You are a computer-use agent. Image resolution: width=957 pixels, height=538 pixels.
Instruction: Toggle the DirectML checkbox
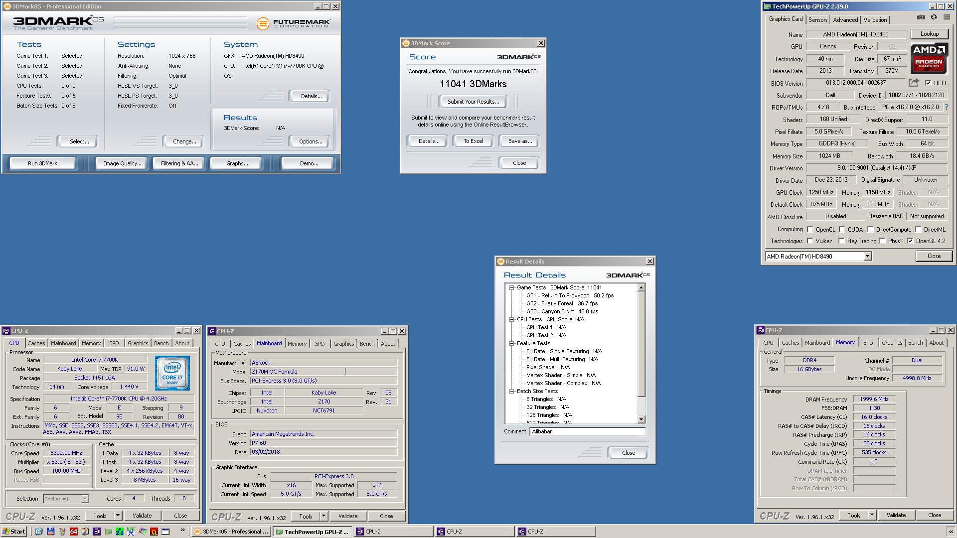[x=918, y=230]
